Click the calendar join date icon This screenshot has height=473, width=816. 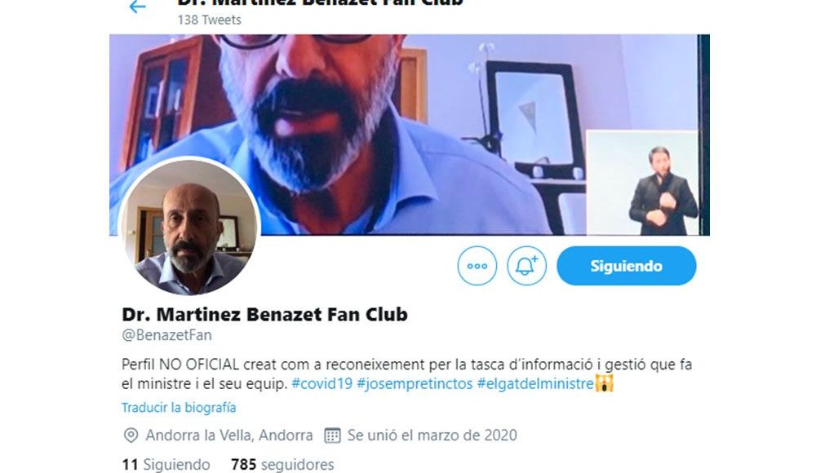(332, 435)
